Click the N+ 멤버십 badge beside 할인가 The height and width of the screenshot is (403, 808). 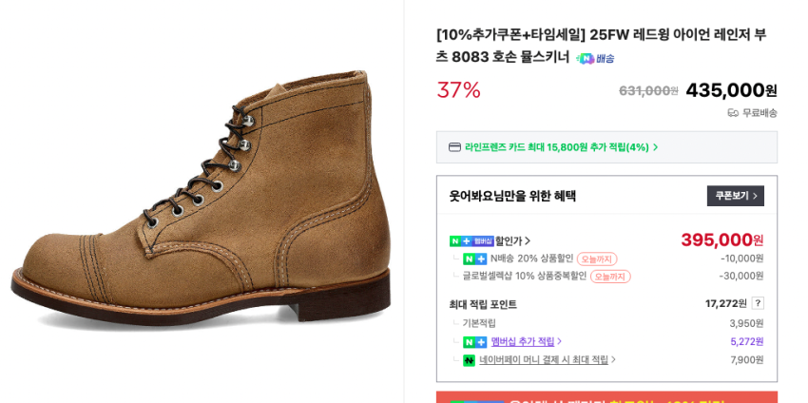click(x=471, y=240)
